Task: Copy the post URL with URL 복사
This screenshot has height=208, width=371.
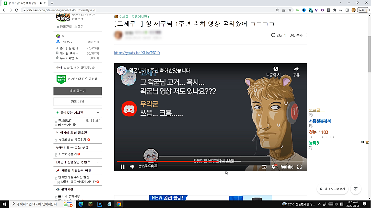Action: (296, 35)
